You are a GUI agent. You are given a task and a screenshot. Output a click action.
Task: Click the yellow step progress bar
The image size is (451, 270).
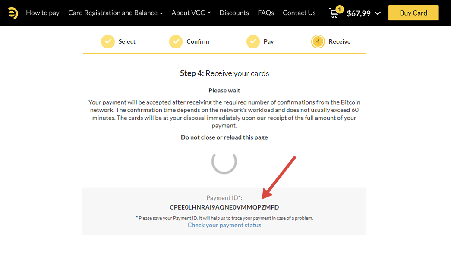tap(224, 54)
